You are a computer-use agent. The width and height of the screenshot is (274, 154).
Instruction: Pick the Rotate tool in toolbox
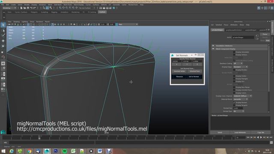coord(3,46)
